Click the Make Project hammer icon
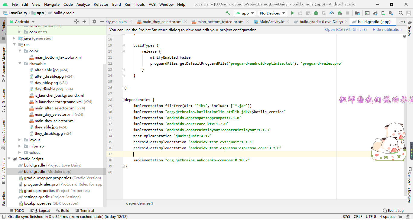Screen dimensions: 413x220 point(228,13)
